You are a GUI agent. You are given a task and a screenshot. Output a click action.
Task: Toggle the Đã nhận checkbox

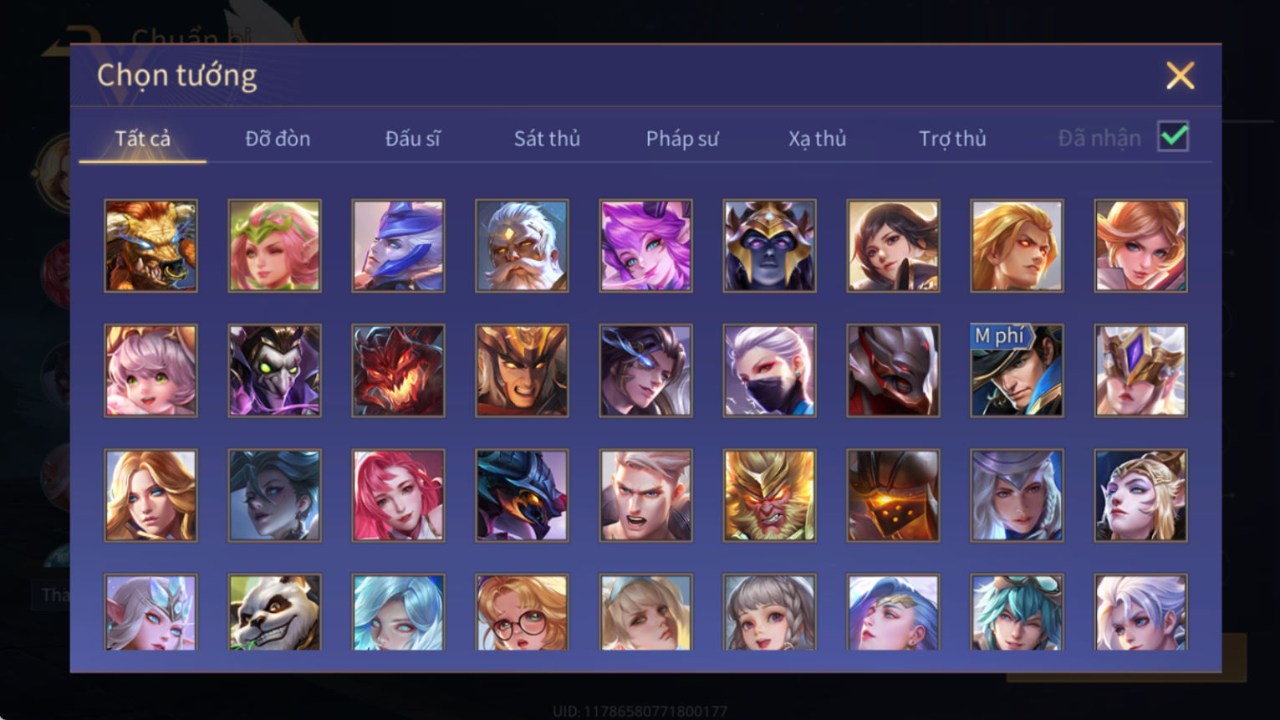(1173, 136)
